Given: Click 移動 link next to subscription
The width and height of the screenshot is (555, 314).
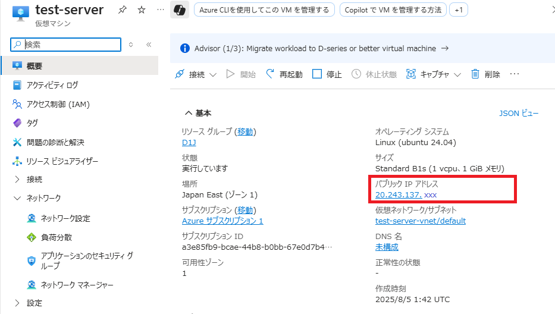Looking at the screenshot, I should click(245, 210).
